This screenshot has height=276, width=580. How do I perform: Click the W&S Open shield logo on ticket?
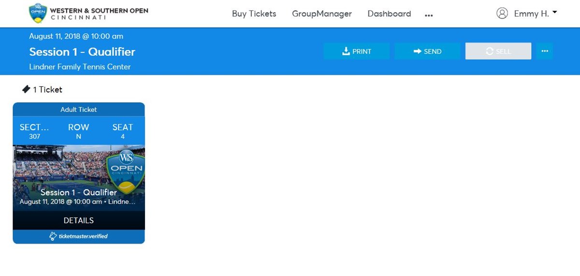click(x=126, y=172)
